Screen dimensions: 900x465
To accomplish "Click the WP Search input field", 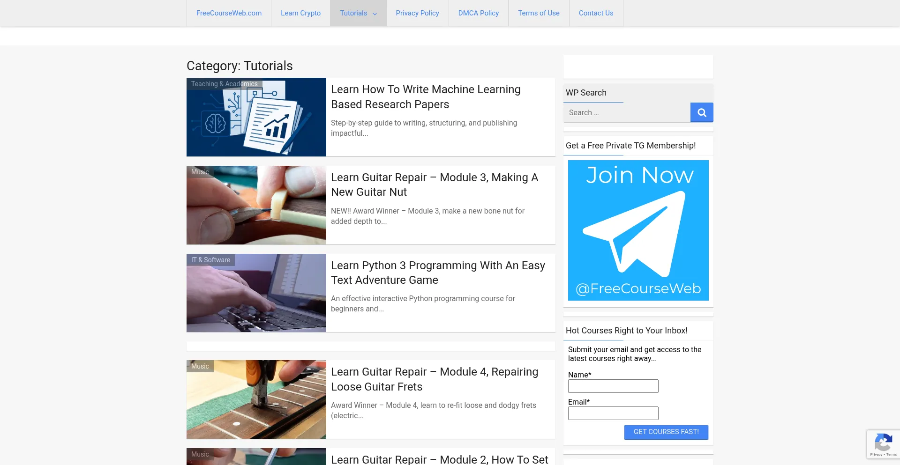I will point(627,112).
